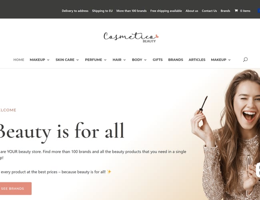Open the About us link

coord(192,11)
